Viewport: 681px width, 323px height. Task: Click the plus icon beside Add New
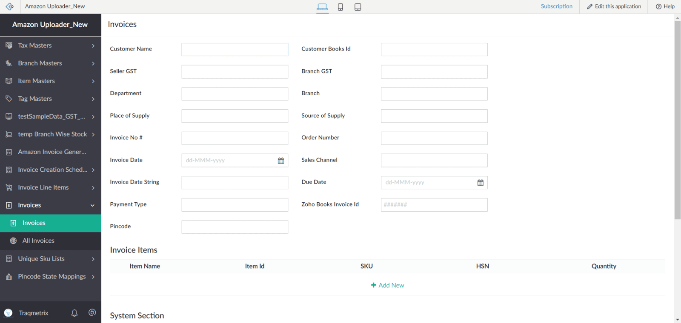(374, 285)
